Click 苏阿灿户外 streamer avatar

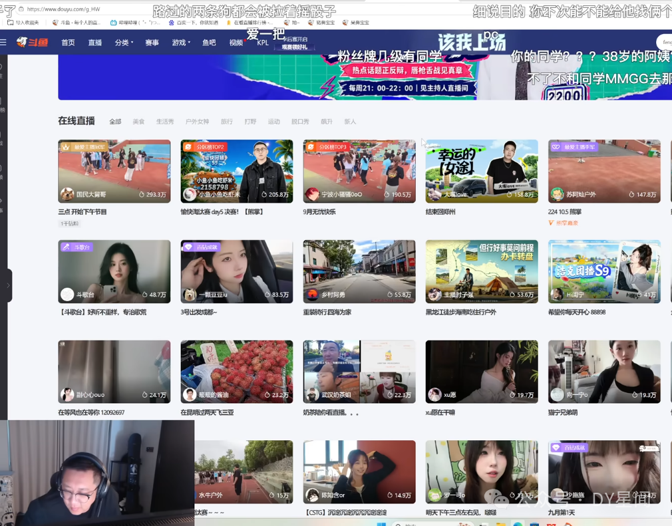(557, 194)
